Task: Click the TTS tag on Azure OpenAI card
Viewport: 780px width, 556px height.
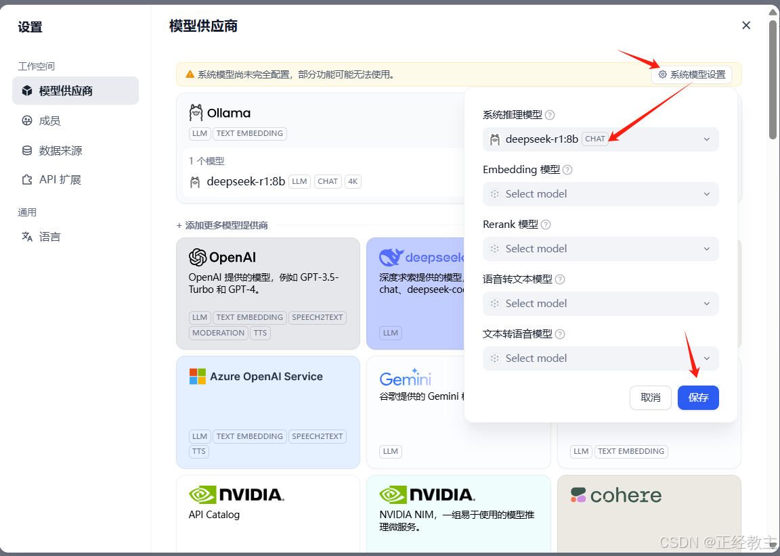Action: [199, 451]
